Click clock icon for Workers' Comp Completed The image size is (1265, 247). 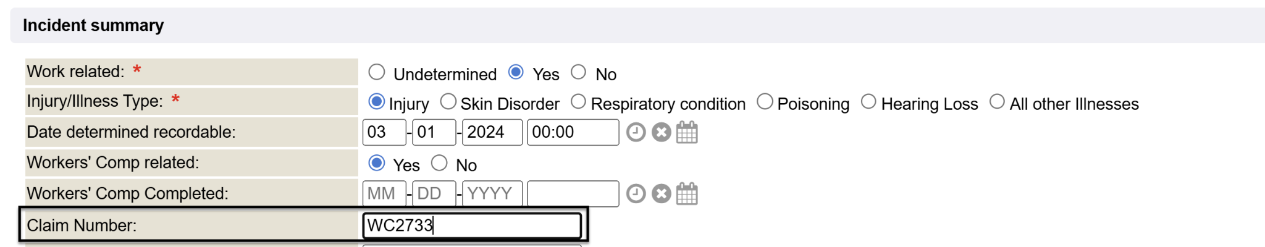636,194
